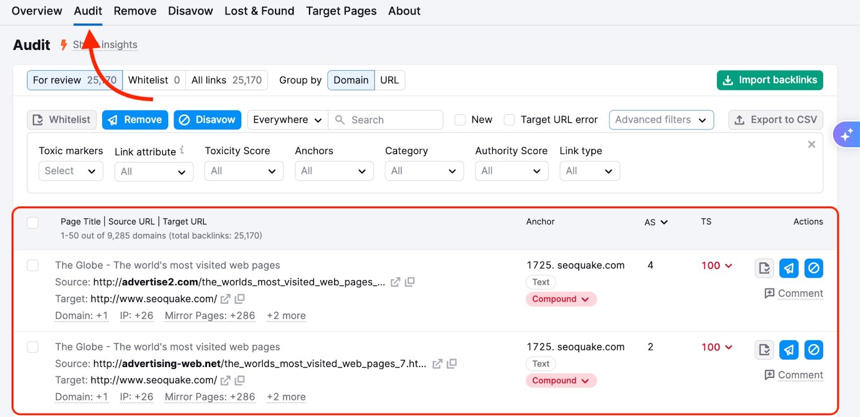Open advertise2.com source URL external link icon
Viewport: 860px width, 417px height.
[x=395, y=282]
